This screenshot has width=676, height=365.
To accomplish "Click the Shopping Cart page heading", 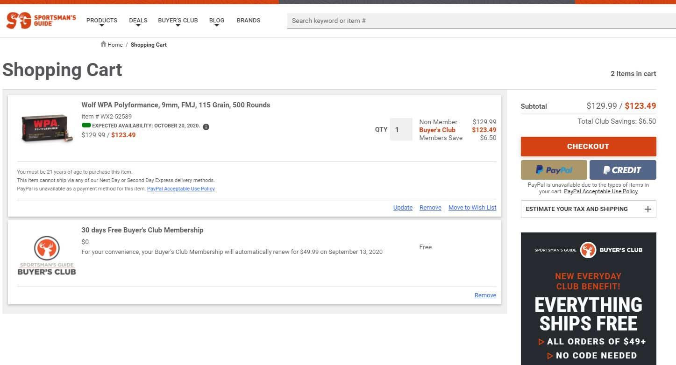I will tap(62, 70).
